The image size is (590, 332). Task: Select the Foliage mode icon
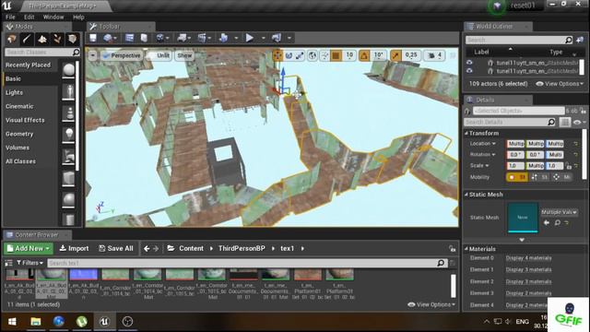(57, 39)
